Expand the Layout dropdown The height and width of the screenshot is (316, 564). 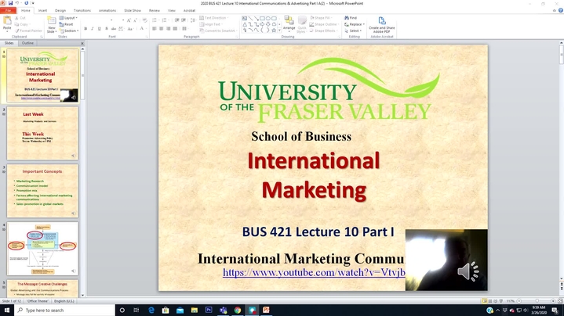click(69, 17)
